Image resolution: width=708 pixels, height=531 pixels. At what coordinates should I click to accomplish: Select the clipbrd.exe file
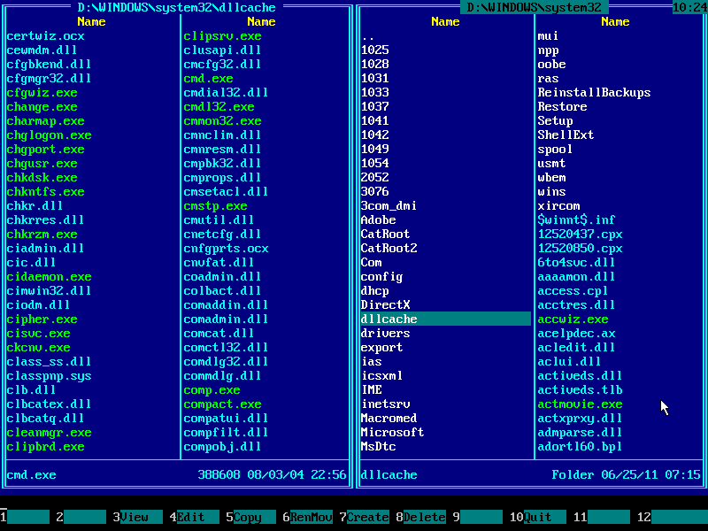(46, 447)
